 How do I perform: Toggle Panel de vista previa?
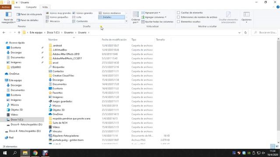(x=29, y=14)
